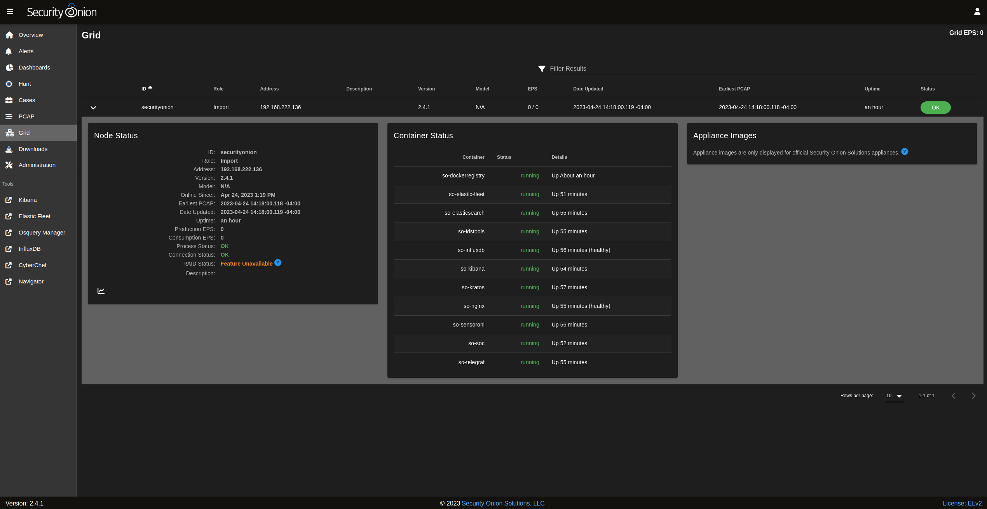Click the Osquery Manager external link icon
Image resolution: width=987 pixels, height=509 pixels.
9,233
